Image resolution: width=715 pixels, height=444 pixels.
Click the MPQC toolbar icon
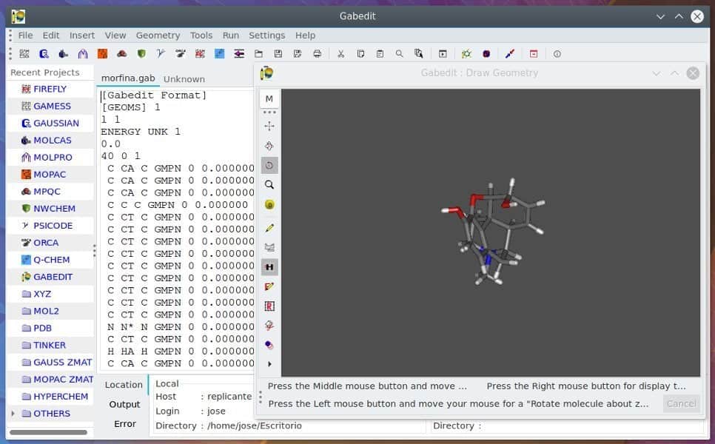point(121,54)
